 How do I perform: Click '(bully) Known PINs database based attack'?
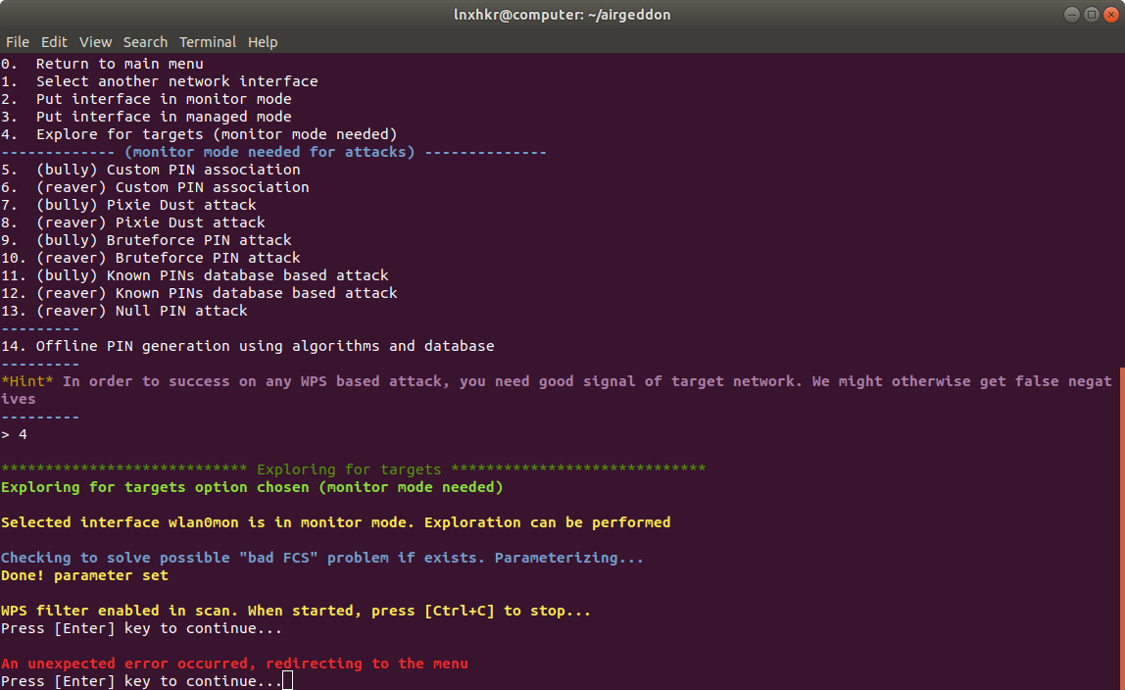click(x=195, y=275)
